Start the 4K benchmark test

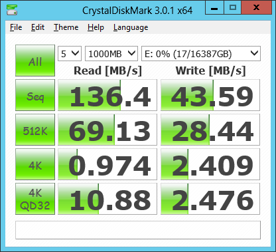tap(35, 164)
